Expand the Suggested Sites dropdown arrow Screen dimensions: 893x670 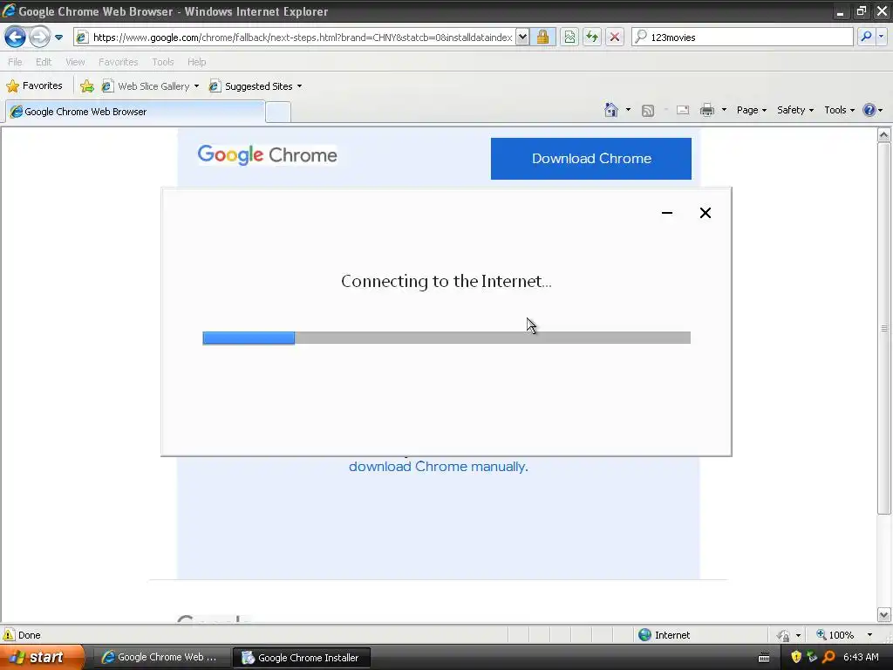[300, 86]
